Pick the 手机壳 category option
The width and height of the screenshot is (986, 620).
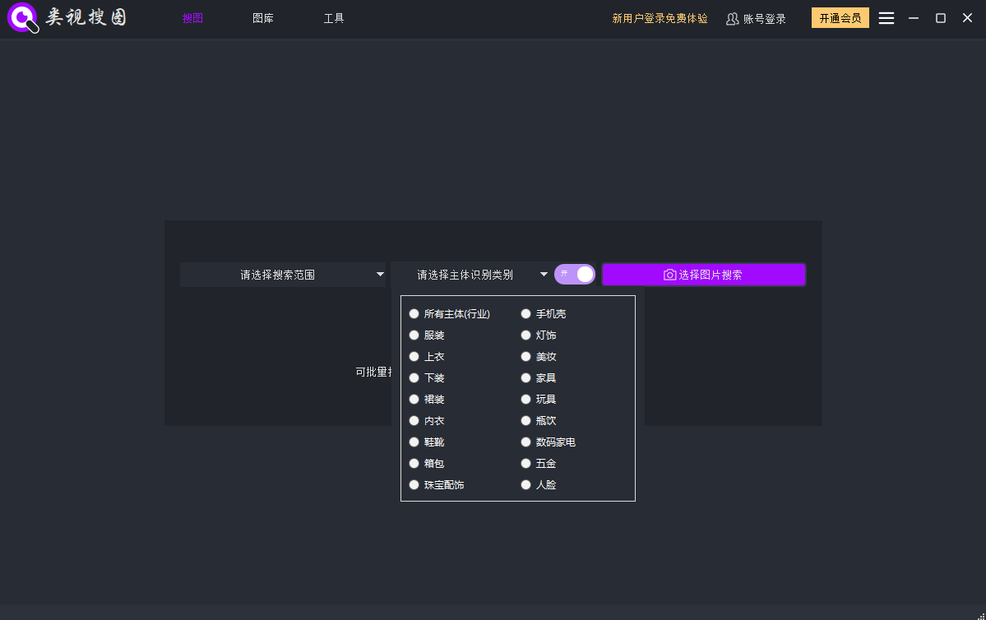pos(526,314)
